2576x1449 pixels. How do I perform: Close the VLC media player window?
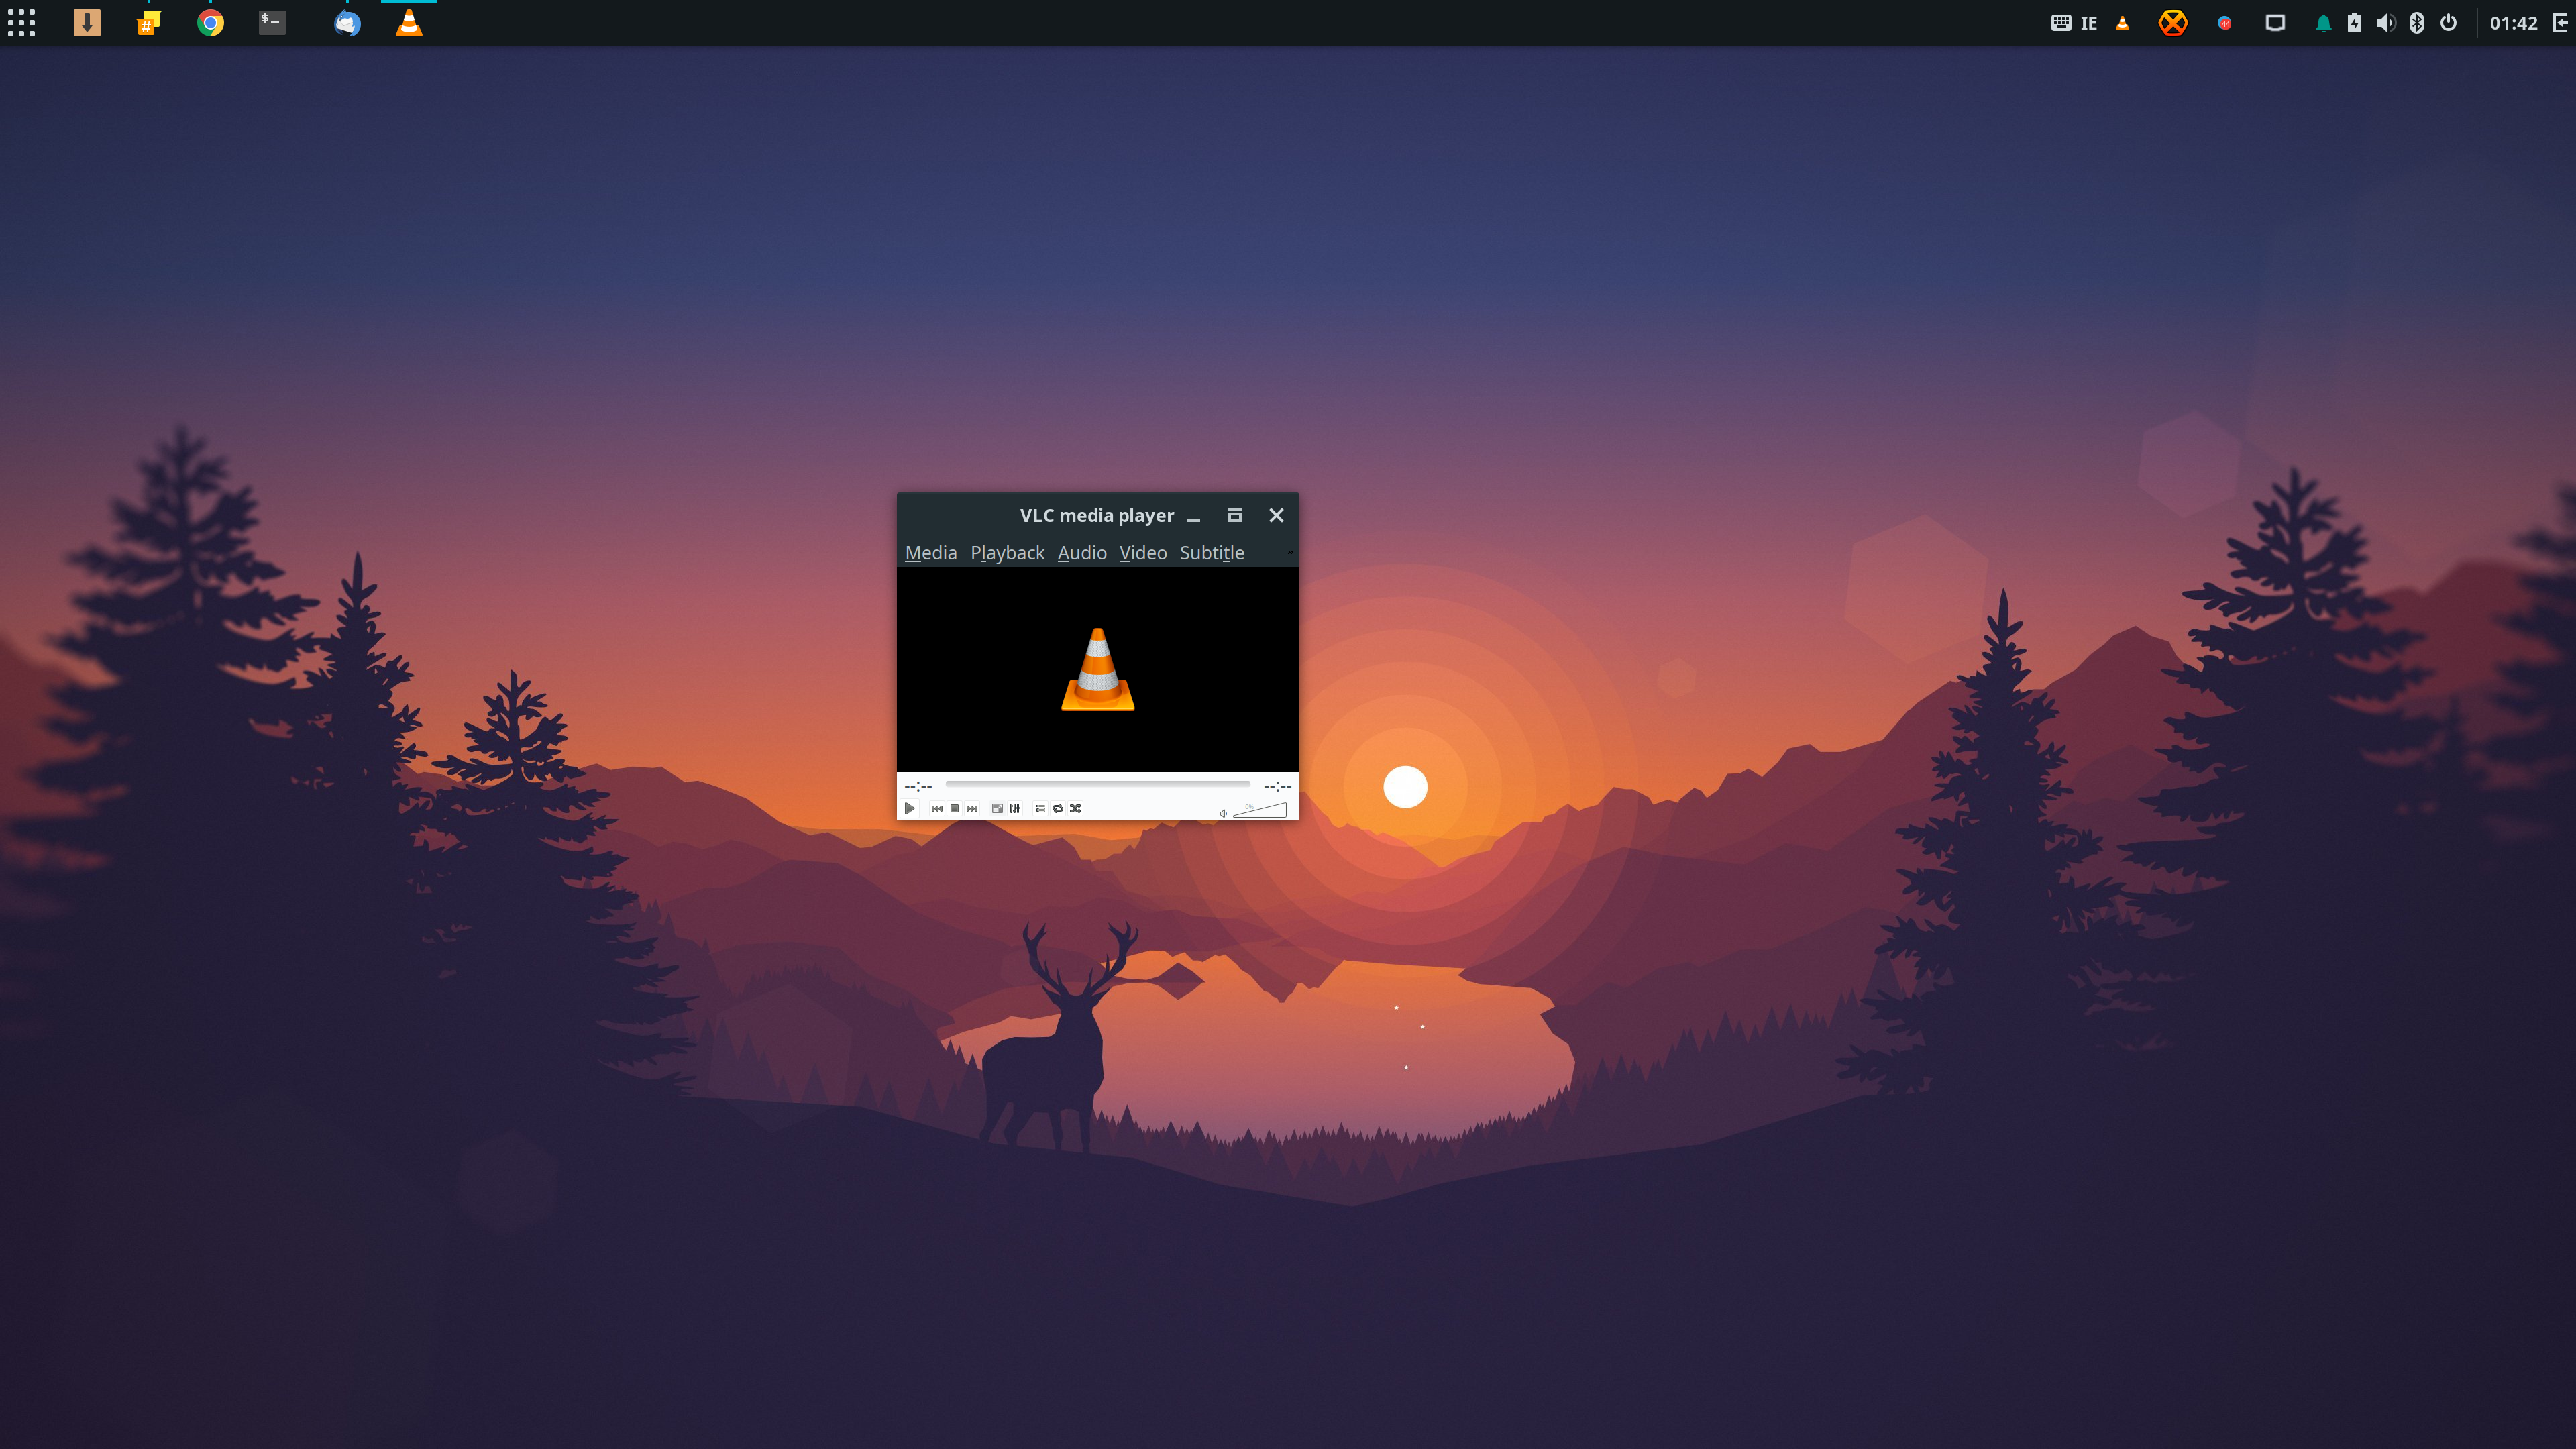coord(1276,515)
